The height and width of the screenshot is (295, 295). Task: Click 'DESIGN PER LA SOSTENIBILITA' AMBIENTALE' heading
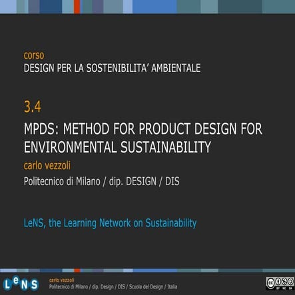click(x=112, y=68)
